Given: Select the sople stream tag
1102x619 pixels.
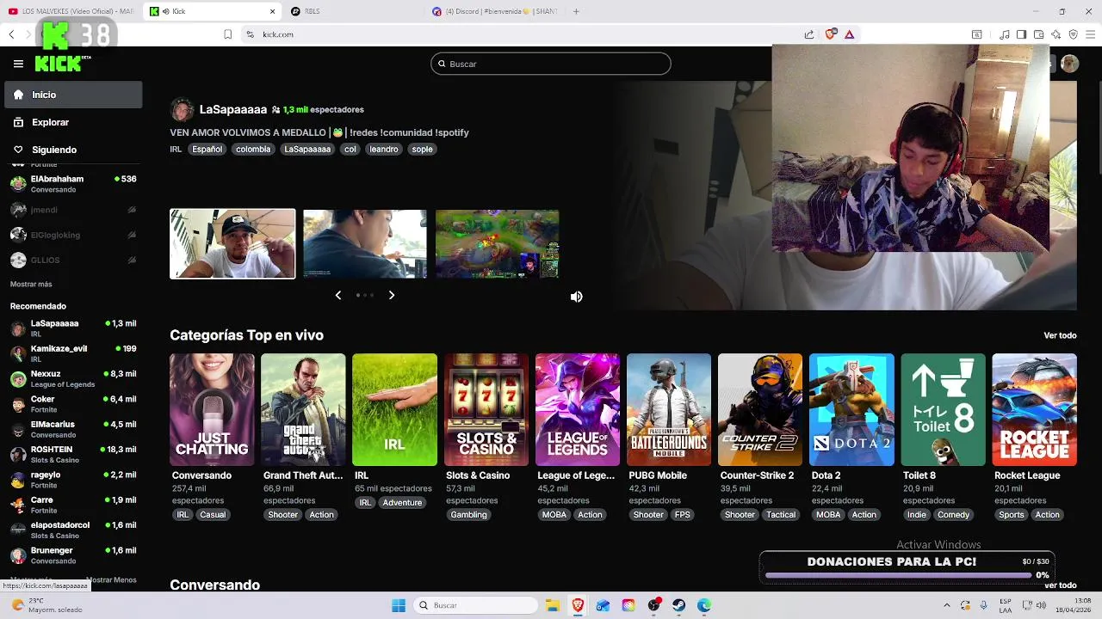Looking at the screenshot, I should tap(422, 149).
